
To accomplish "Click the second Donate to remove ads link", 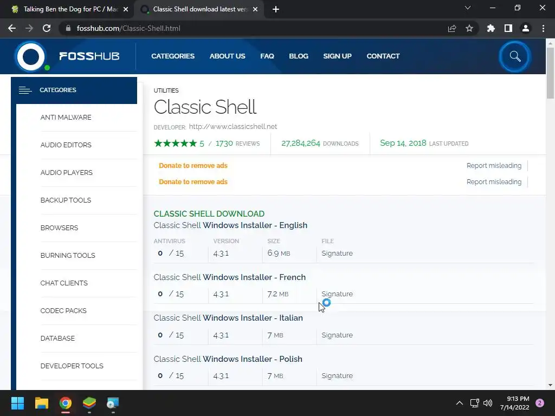I will point(193,182).
